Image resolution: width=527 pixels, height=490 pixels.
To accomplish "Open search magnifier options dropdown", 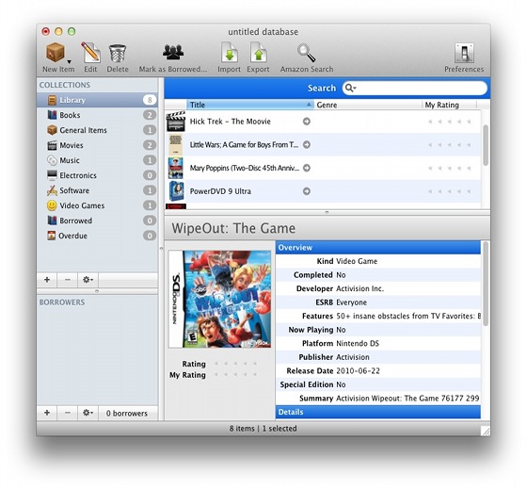I will click(350, 89).
